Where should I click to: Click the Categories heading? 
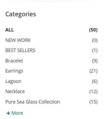[x=21, y=14]
